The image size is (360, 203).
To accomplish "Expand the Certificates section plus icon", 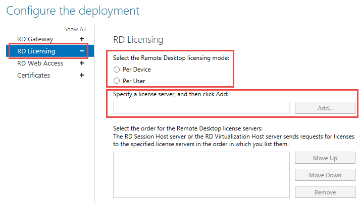I will coord(82,75).
